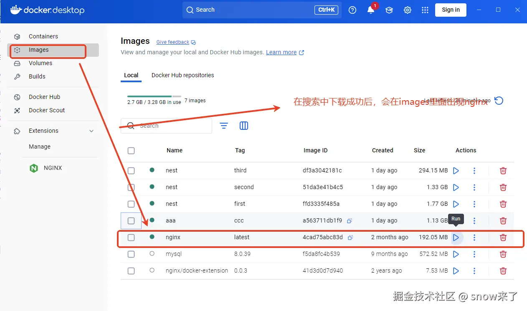Screen dimensions: 527x311
Task: Open more actions for nginx latest
Action: tap(474, 238)
